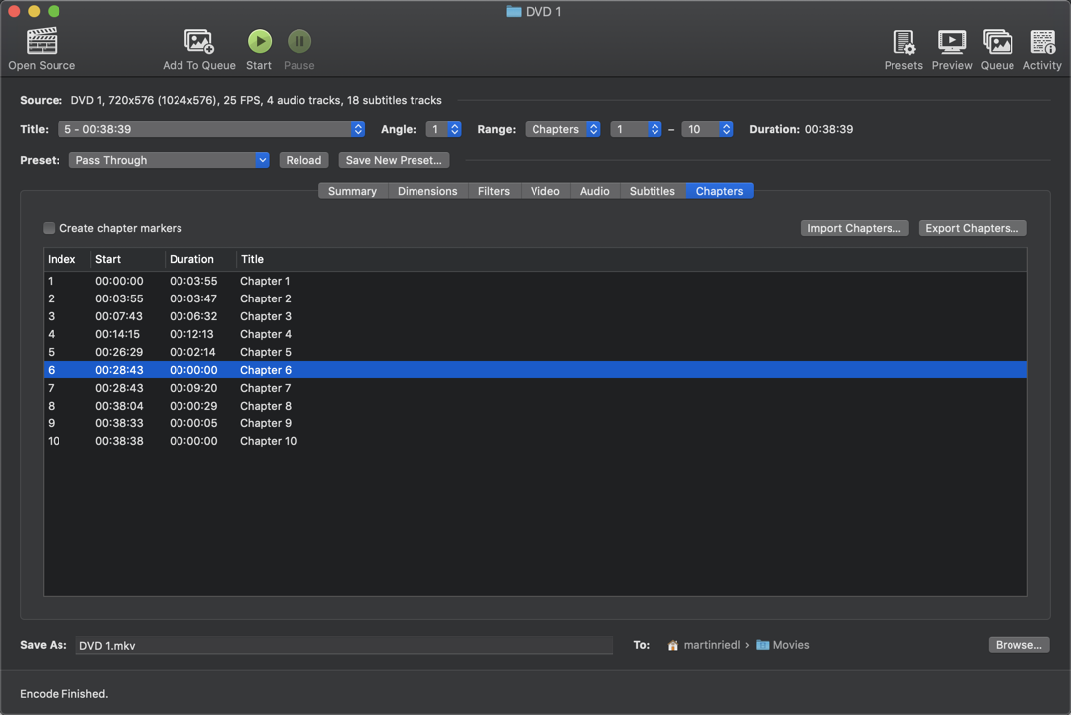The height and width of the screenshot is (715, 1071).
Task: Open the Preset dropdown showing Pass Through
Action: pos(169,160)
